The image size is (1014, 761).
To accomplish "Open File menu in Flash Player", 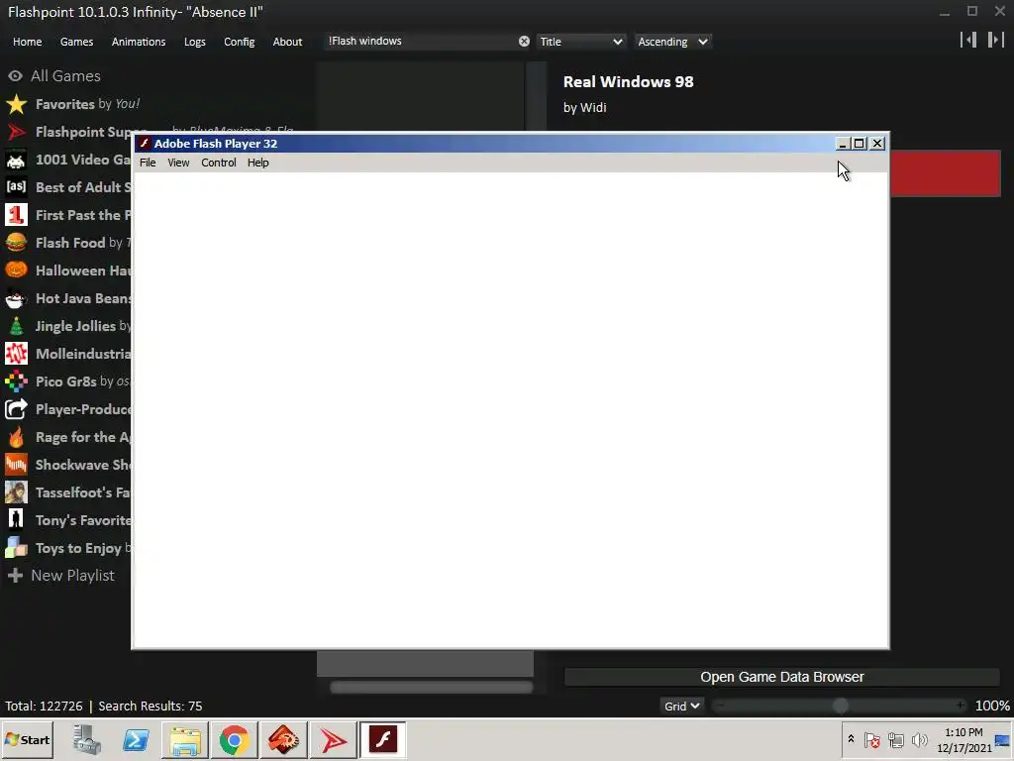I will (x=148, y=163).
